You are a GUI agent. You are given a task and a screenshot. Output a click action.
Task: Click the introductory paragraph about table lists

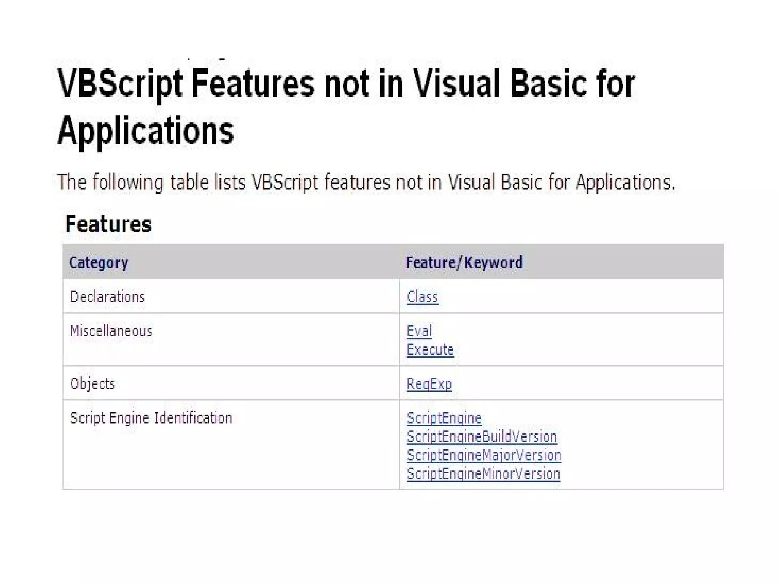(366, 182)
